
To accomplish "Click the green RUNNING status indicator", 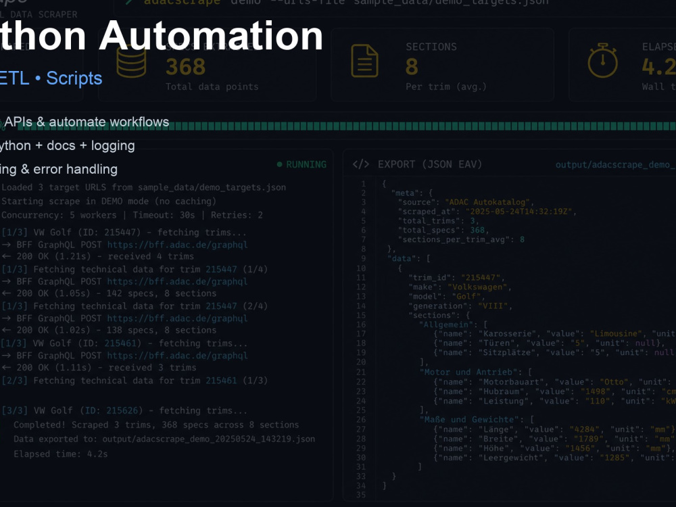I will [x=301, y=164].
